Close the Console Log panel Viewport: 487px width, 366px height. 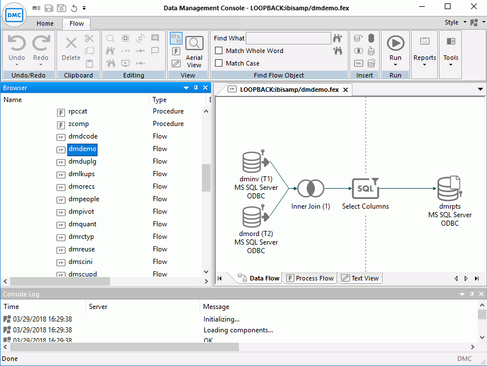pos(481,294)
